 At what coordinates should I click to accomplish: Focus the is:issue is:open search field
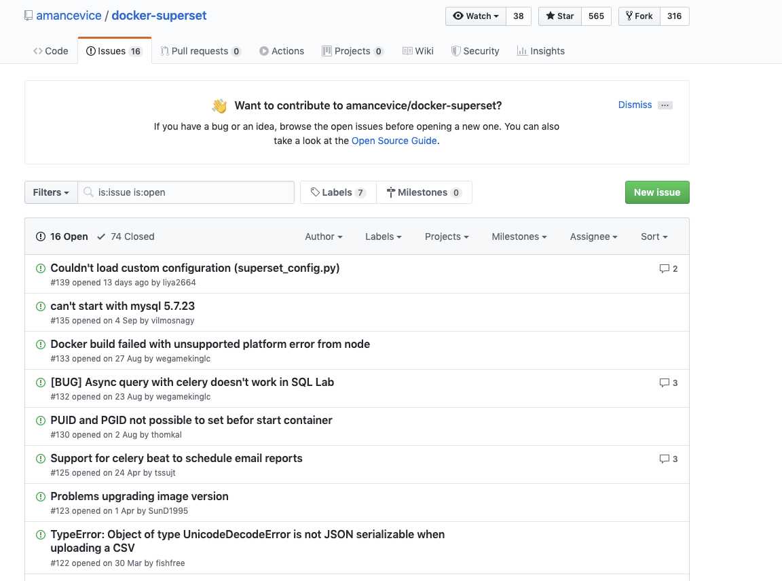tap(186, 192)
